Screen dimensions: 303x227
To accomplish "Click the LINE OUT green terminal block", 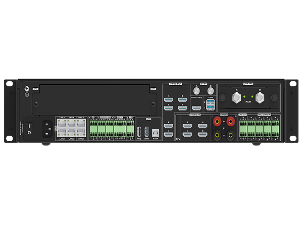I will tap(243, 129).
